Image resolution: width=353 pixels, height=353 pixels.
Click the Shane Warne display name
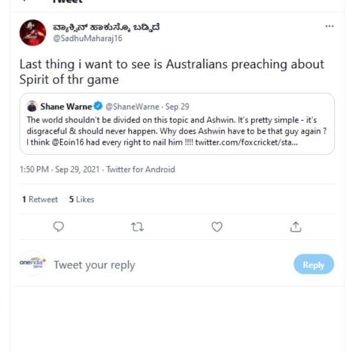[x=66, y=106]
